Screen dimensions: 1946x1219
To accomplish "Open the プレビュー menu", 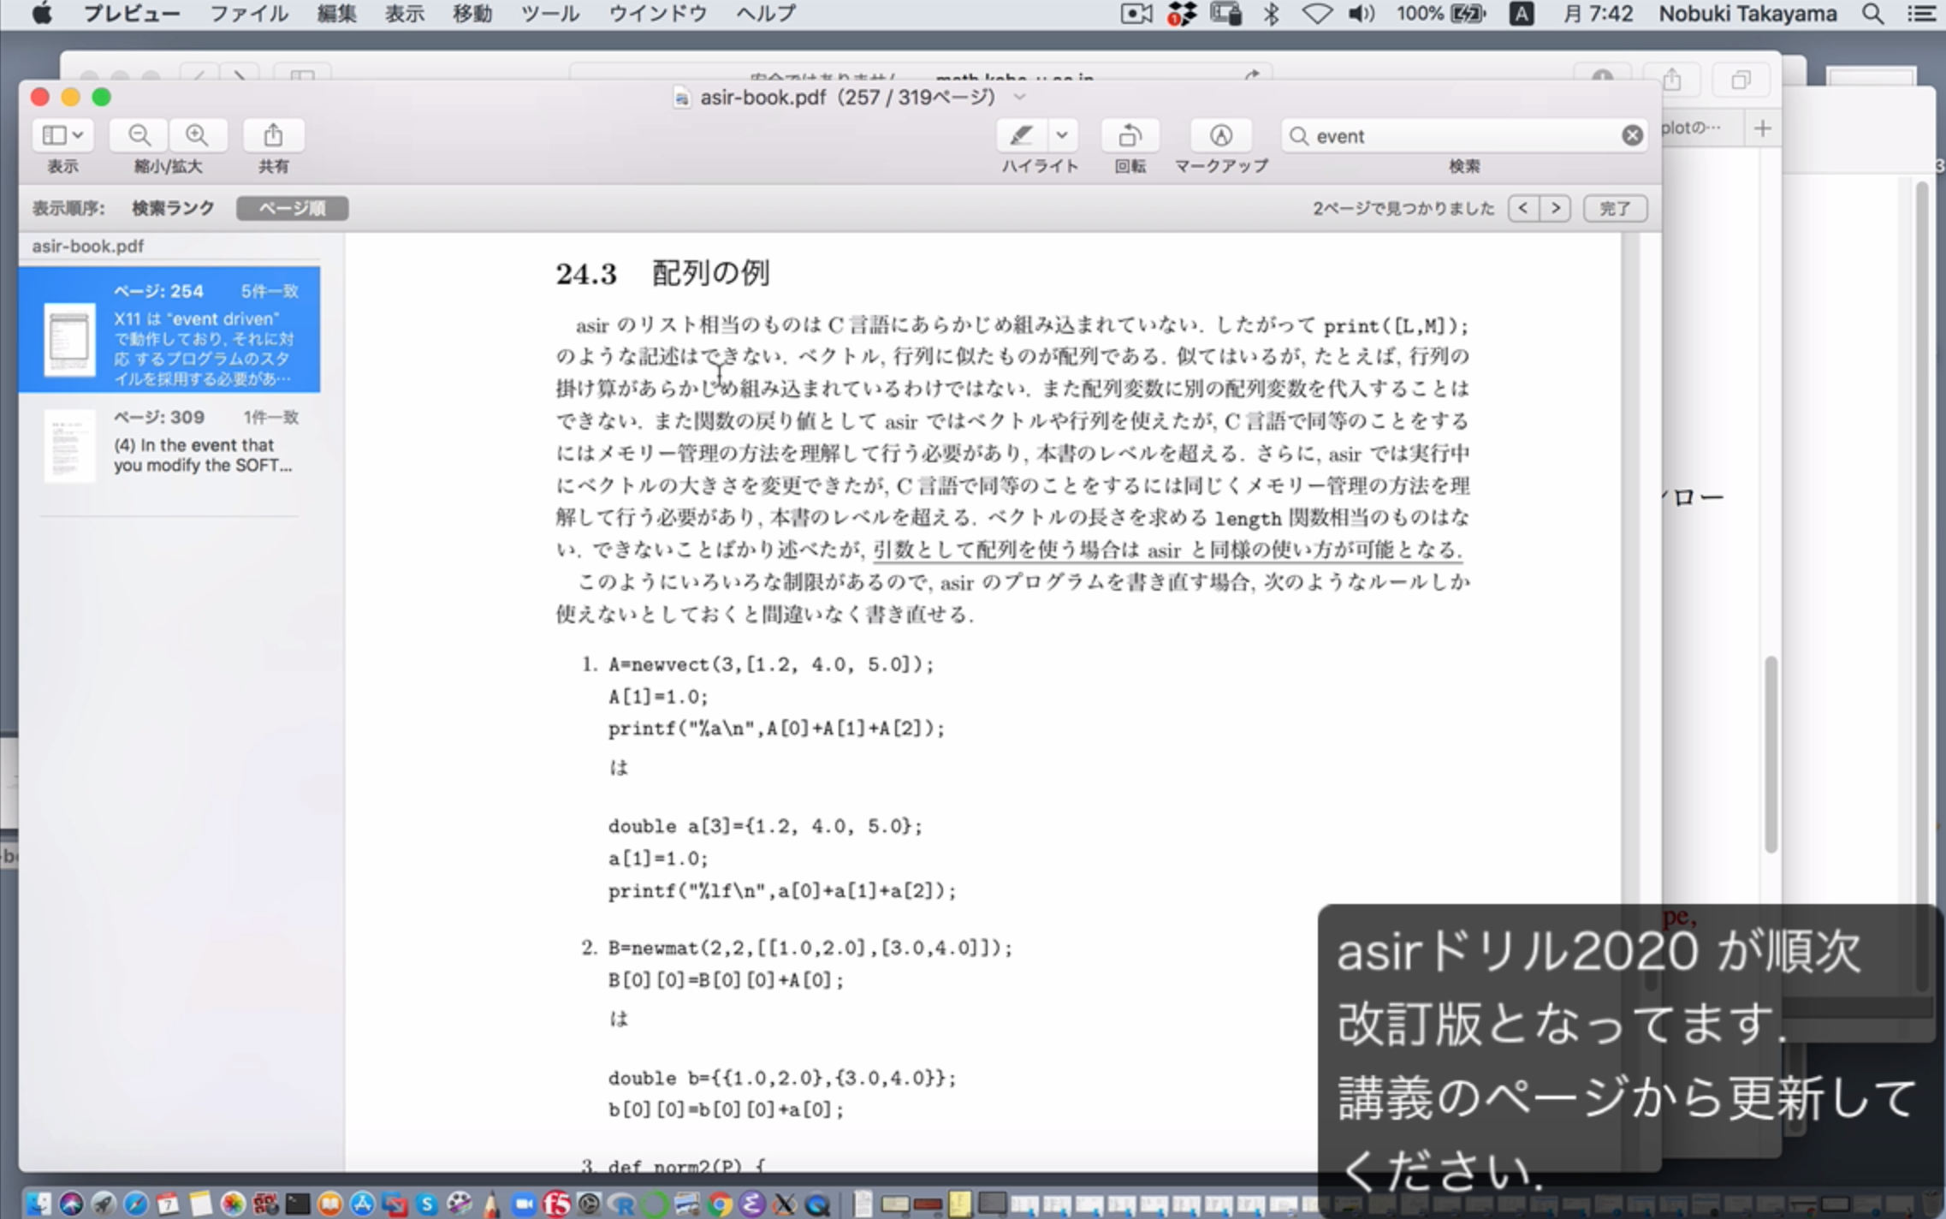I will (131, 14).
